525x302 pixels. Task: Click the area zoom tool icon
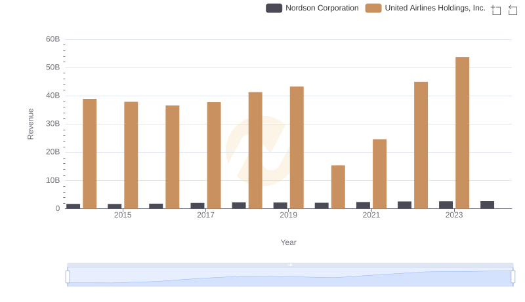496,10
